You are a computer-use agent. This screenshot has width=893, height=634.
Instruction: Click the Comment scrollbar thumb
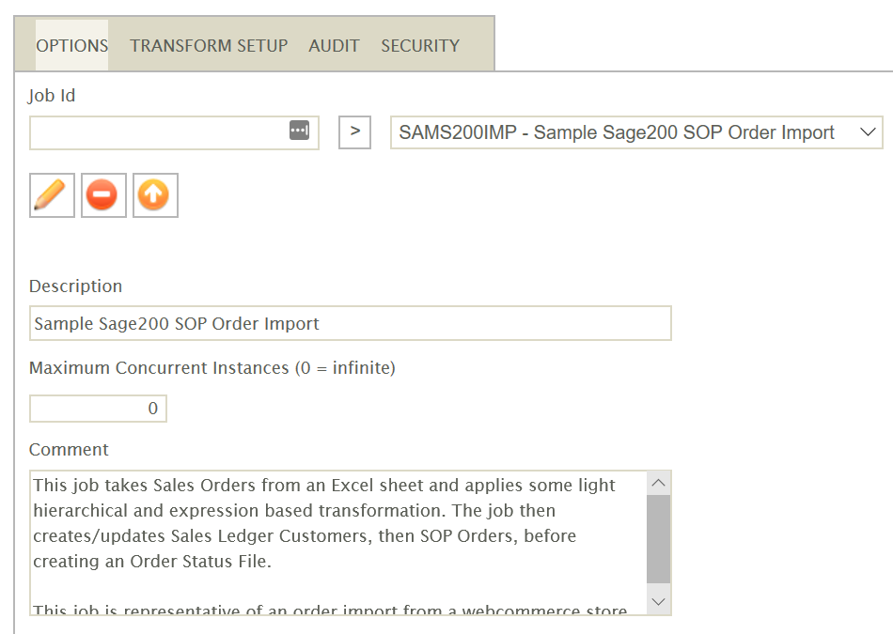pos(659,538)
